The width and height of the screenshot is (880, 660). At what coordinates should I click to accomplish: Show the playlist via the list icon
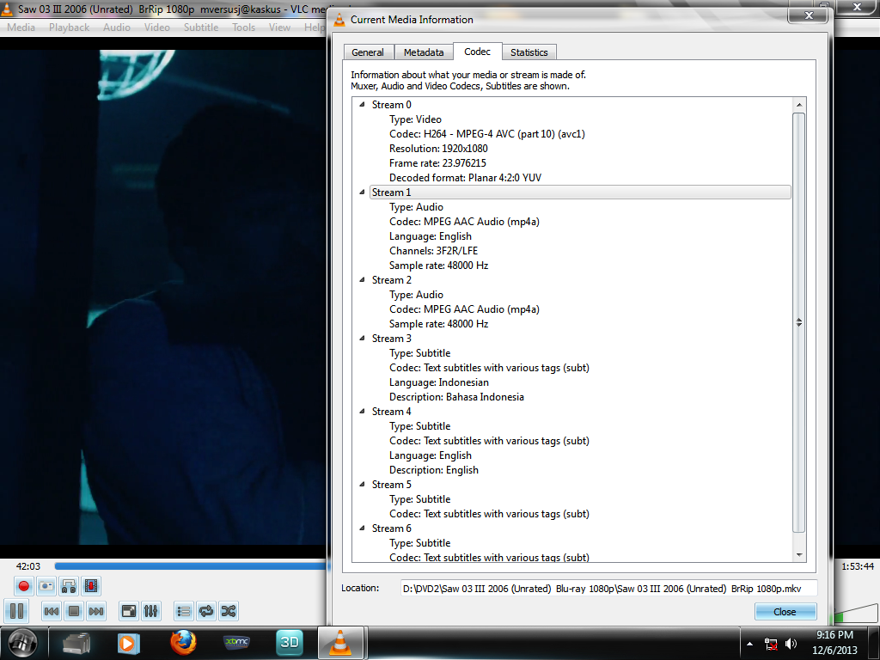[x=184, y=611]
